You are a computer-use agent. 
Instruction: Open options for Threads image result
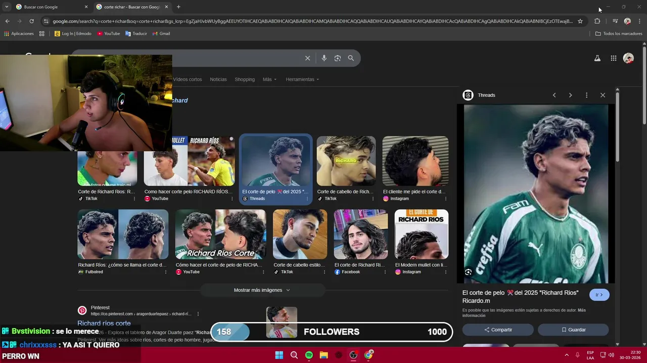pos(307,199)
